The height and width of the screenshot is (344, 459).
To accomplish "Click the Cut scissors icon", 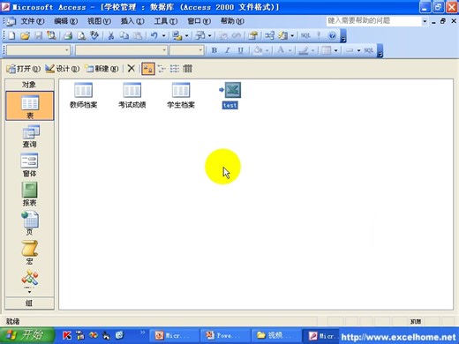I will point(111,35).
